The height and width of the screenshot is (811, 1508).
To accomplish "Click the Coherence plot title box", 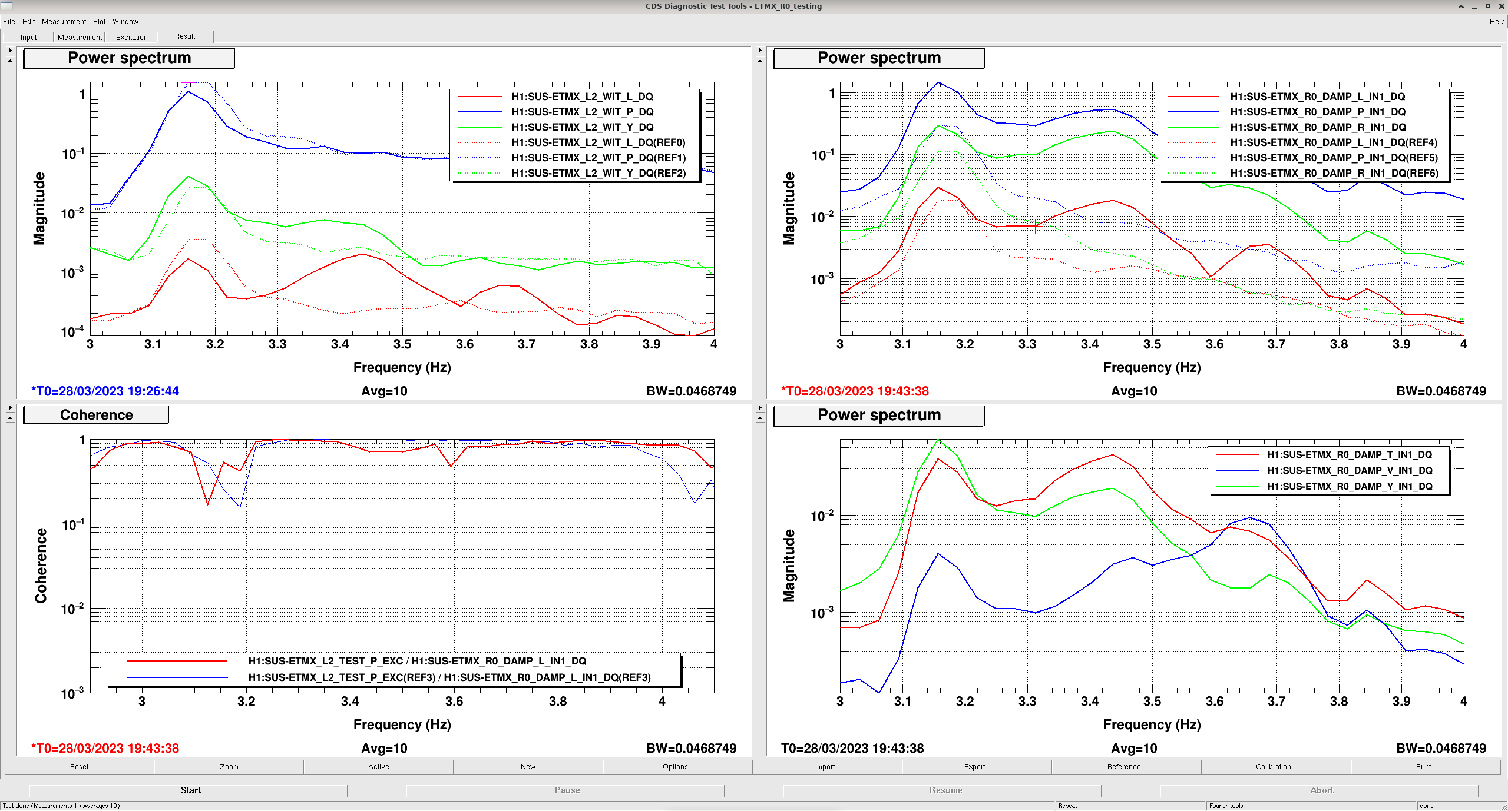I will click(x=96, y=415).
